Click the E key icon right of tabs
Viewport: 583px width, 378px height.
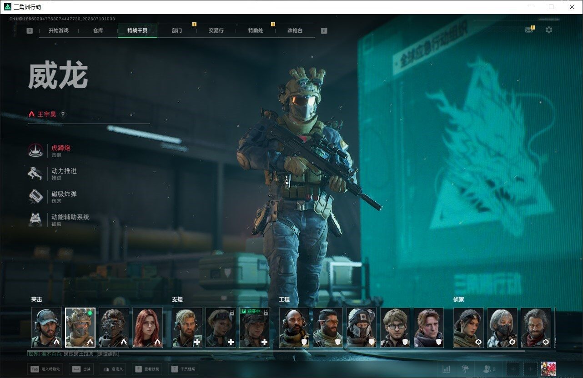click(324, 31)
